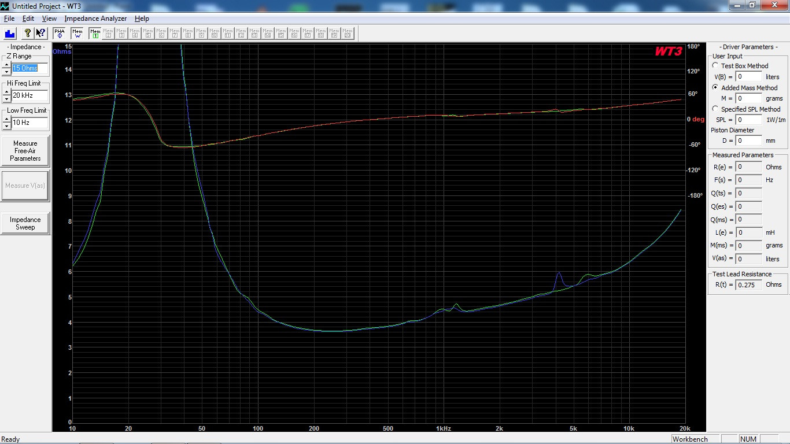Image resolution: width=790 pixels, height=444 pixels.
Task: Open the Impedance Analyzer menu
Action: pyautogui.click(x=95, y=18)
